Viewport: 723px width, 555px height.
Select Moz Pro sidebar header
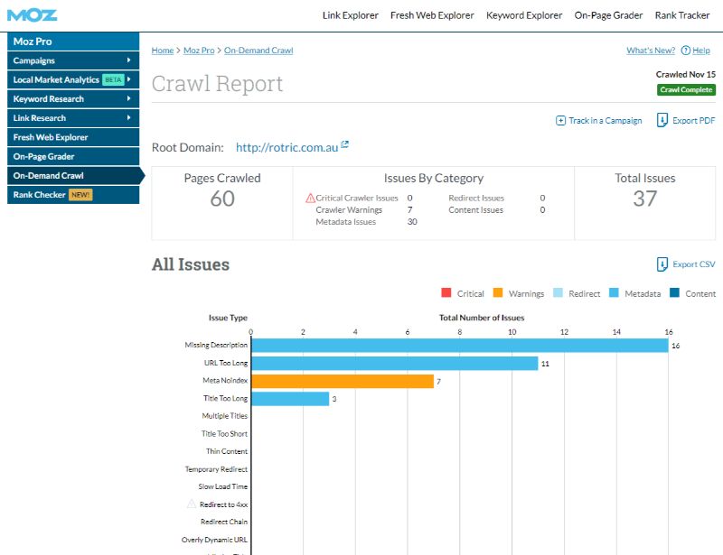pos(73,42)
